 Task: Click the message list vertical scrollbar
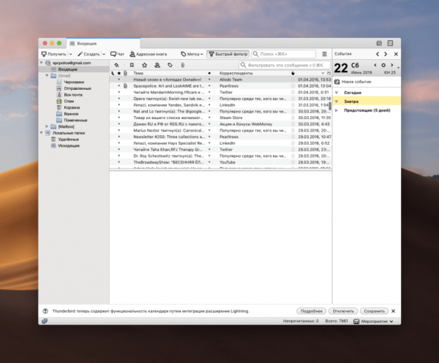click(330, 106)
